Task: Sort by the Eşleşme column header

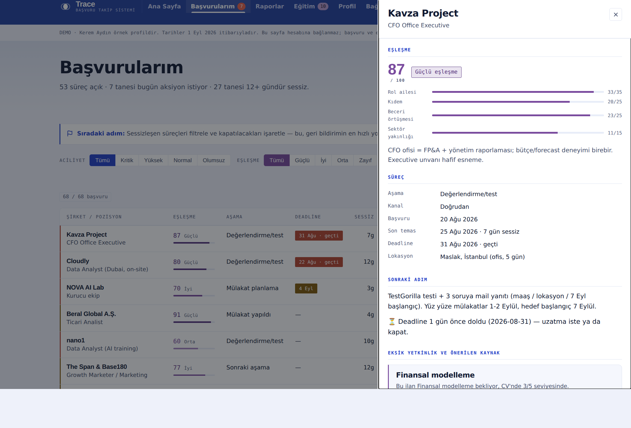Action: coord(184,217)
